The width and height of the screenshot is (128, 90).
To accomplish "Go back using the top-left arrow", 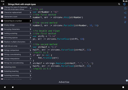I will pyautogui.click(x=3, y=4).
